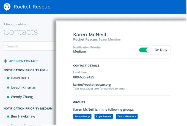Open the Rope Rescue group tag
Screen dimensions: 187x126
(x=104, y=116)
